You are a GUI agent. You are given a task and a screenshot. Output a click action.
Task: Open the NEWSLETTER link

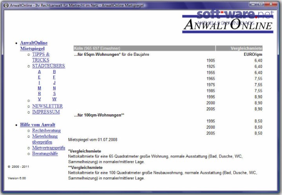tap(47, 106)
